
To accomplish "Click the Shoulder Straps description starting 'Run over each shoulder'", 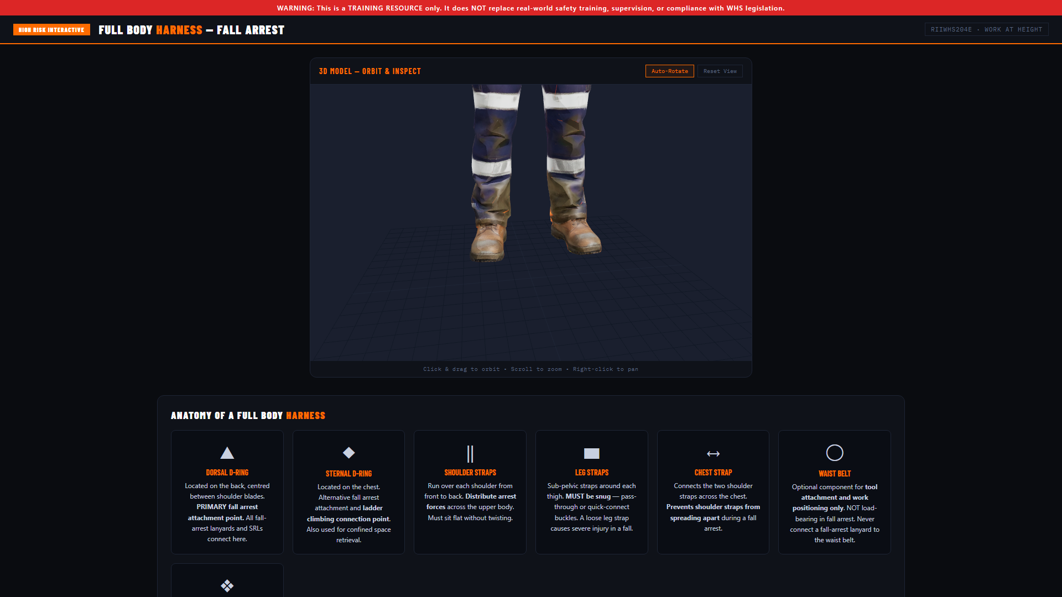I will click(x=470, y=502).
